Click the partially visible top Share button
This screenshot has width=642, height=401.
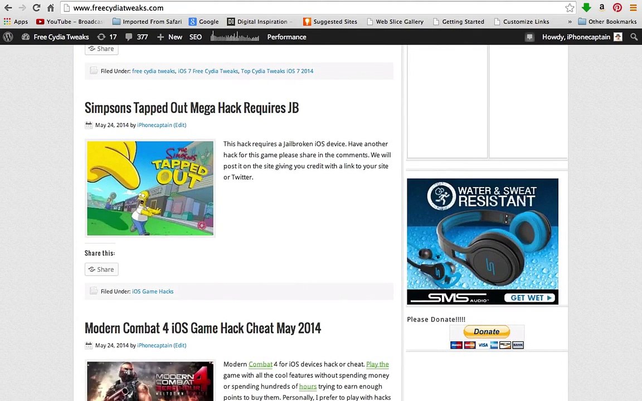tap(101, 49)
